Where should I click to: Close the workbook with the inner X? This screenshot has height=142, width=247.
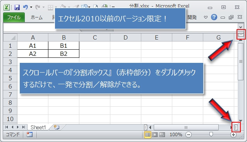pos(240,17)
